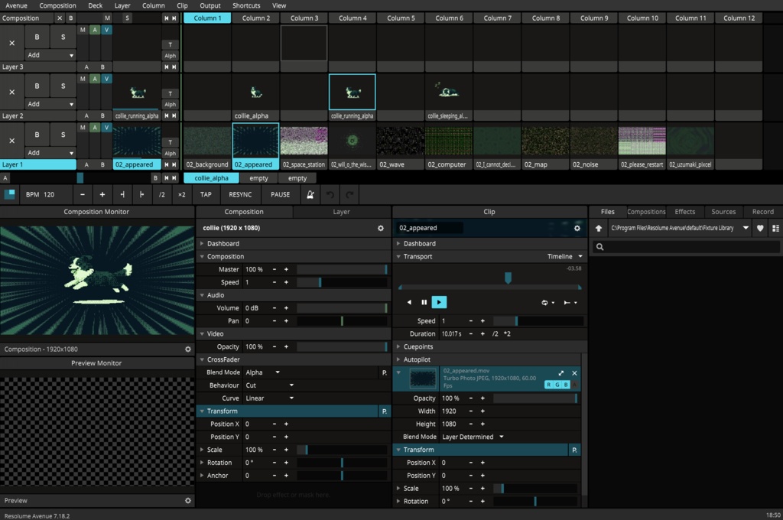Pause the clip in the Transport section
Screen dimensions: 783x520
[424, 302]
